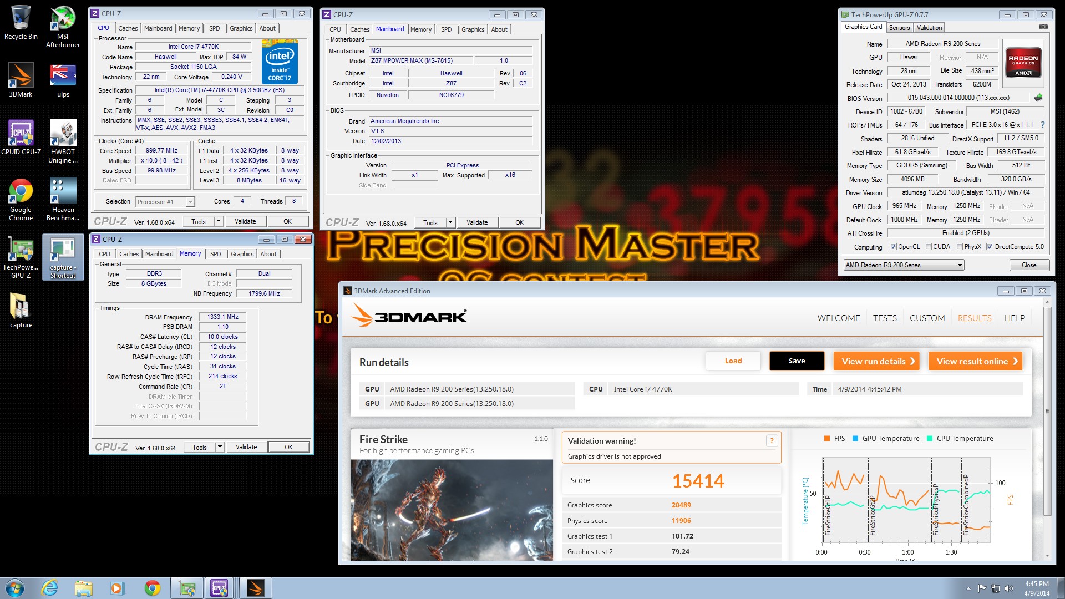Expand Tools dropdown arrow in Mainboard window
The height and width of the screenshot is (599, 1065).
[x=450, y=222]
